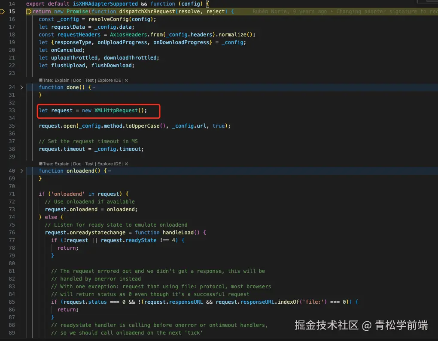Viewport: 438px width, 341px height.
Task: Click line number 40 in the gutter
Action: 12,171
